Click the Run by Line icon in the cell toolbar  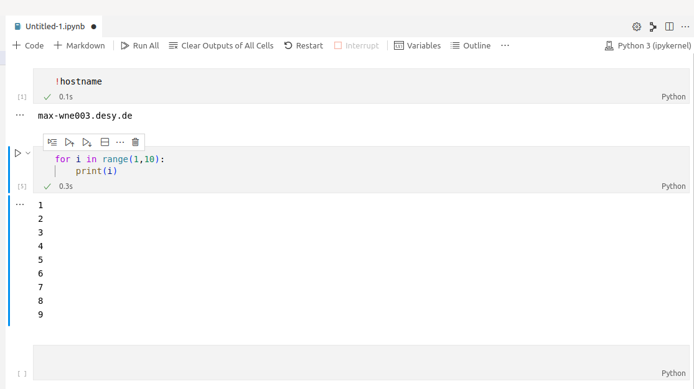pos(52,142)
